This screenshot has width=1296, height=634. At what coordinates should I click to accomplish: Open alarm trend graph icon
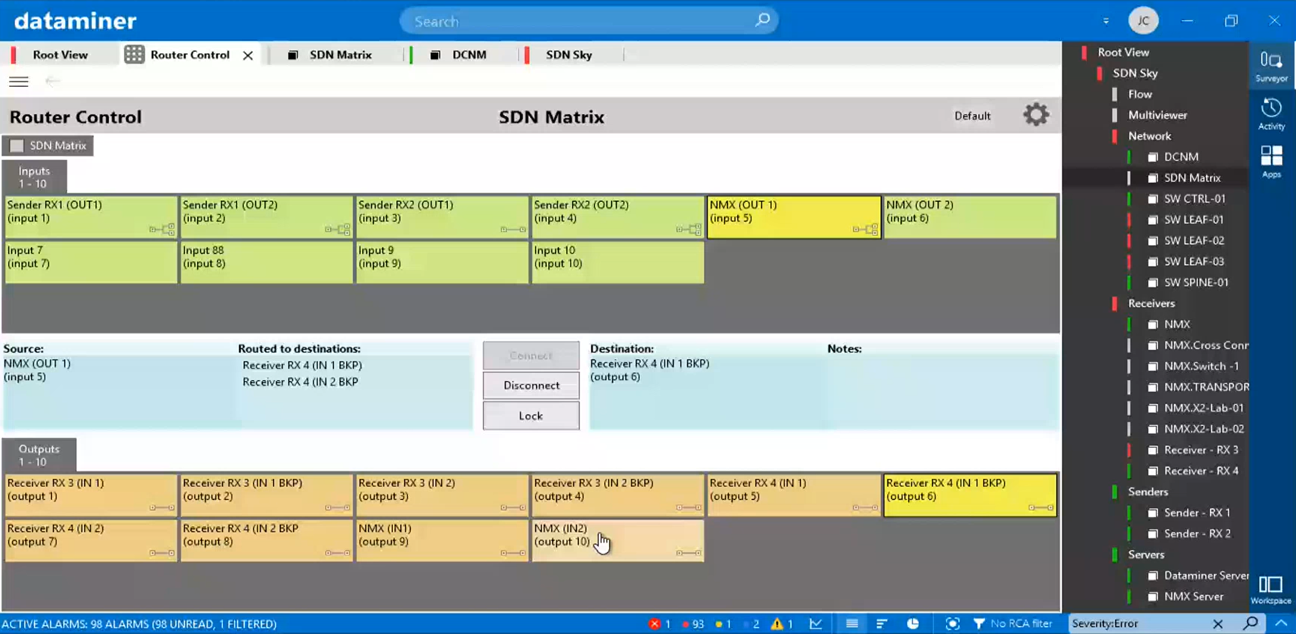816,623
